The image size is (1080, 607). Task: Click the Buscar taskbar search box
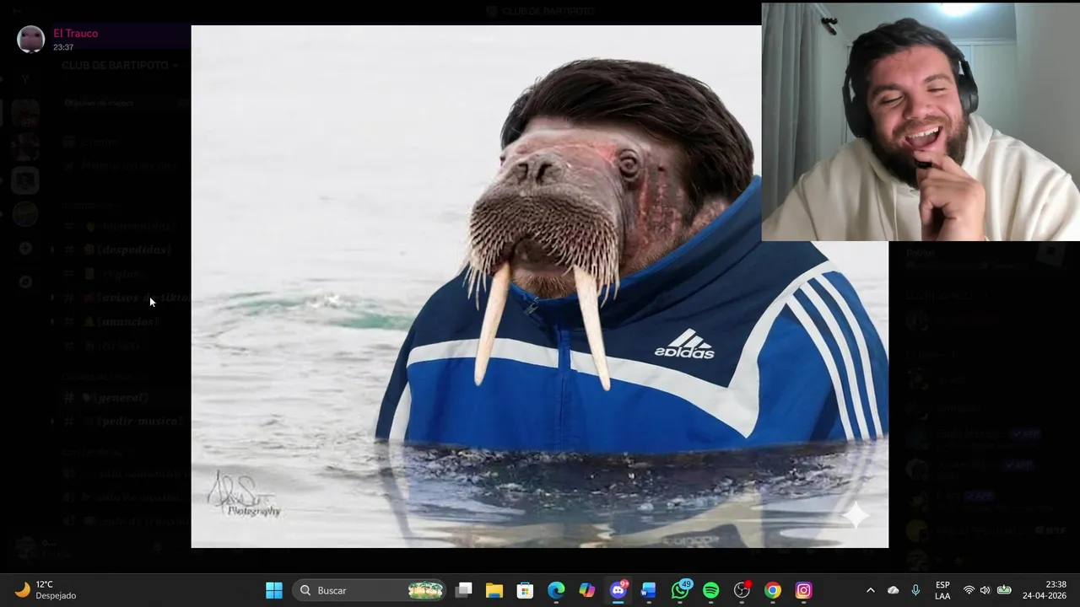click(370, 590)
